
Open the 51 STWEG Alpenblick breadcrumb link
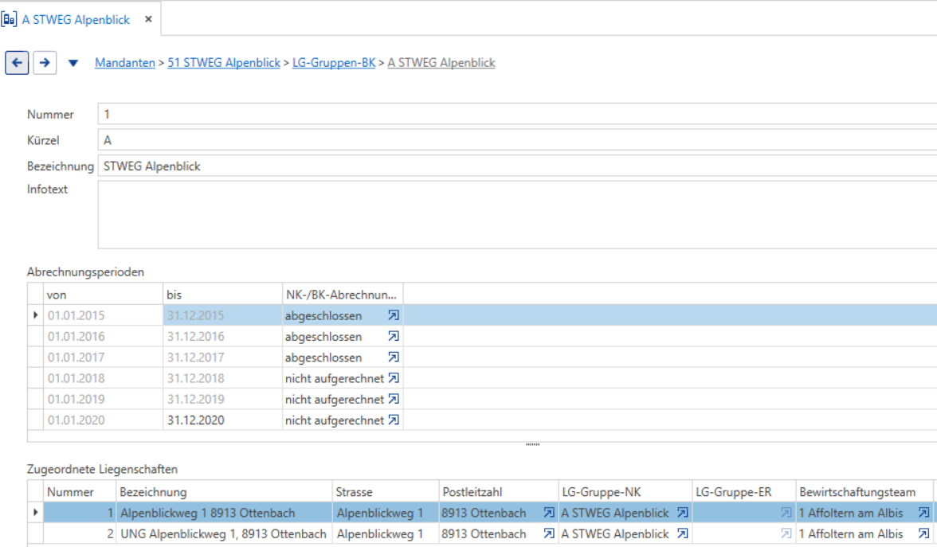(223, 63)
